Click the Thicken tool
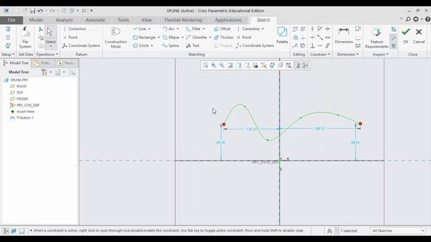 [224, 38]
